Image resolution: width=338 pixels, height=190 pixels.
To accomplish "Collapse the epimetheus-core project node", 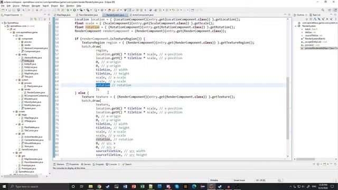I will click(x=5, y=26).
